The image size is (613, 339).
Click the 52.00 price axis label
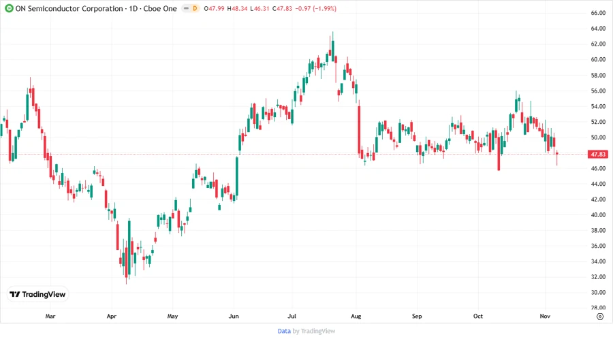(x=598, y=121)
